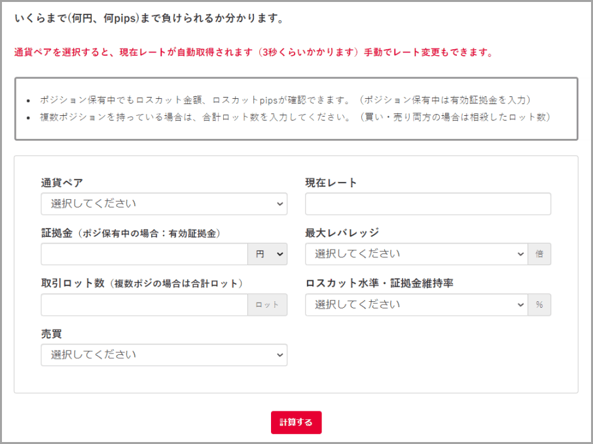The image size is (593, 444).
Task: Click the red auto-rate notice text
Action: coord(253,52)
